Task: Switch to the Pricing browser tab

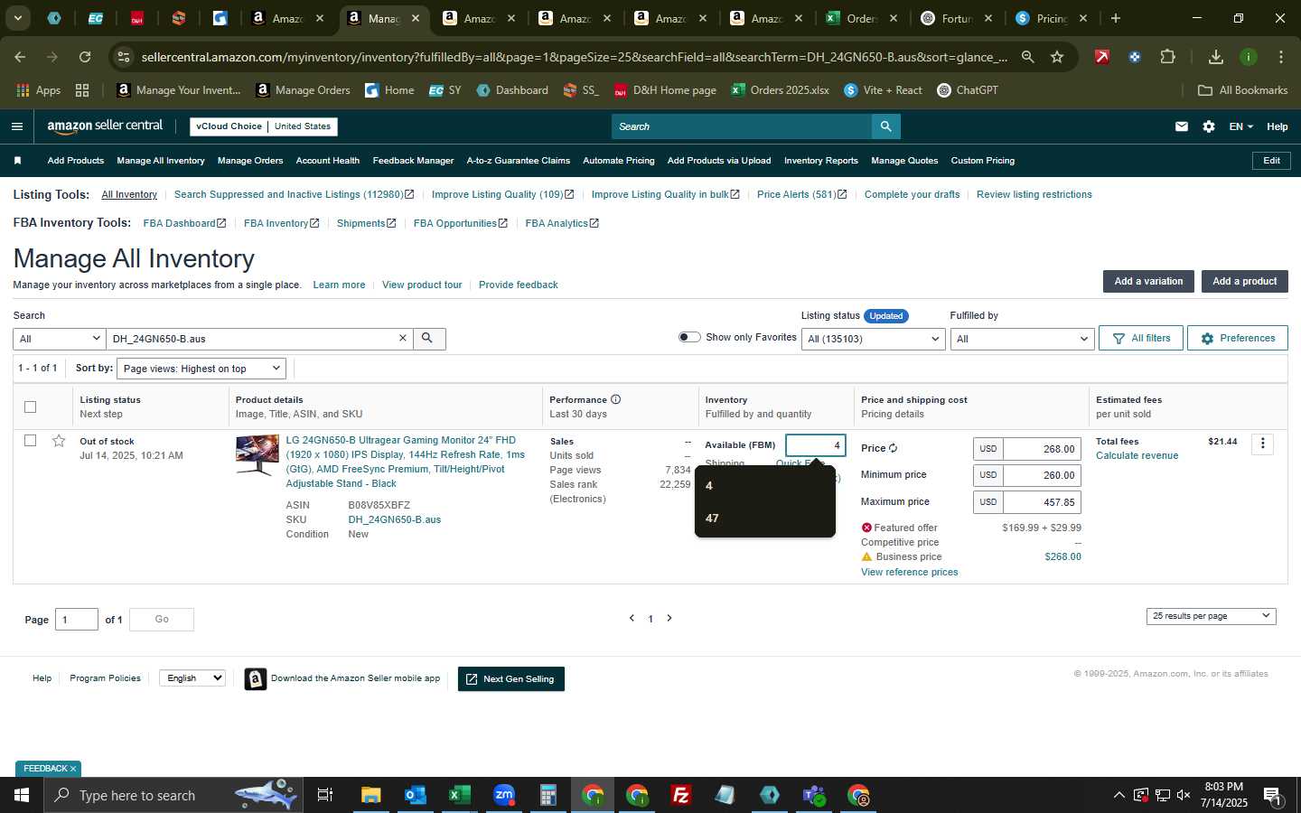Action: pyautogui.click(x=1052, y=18)
